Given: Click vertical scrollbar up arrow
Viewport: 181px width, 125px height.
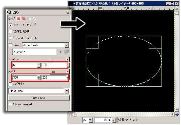Looking at the screenshot, I should (177, 13).
